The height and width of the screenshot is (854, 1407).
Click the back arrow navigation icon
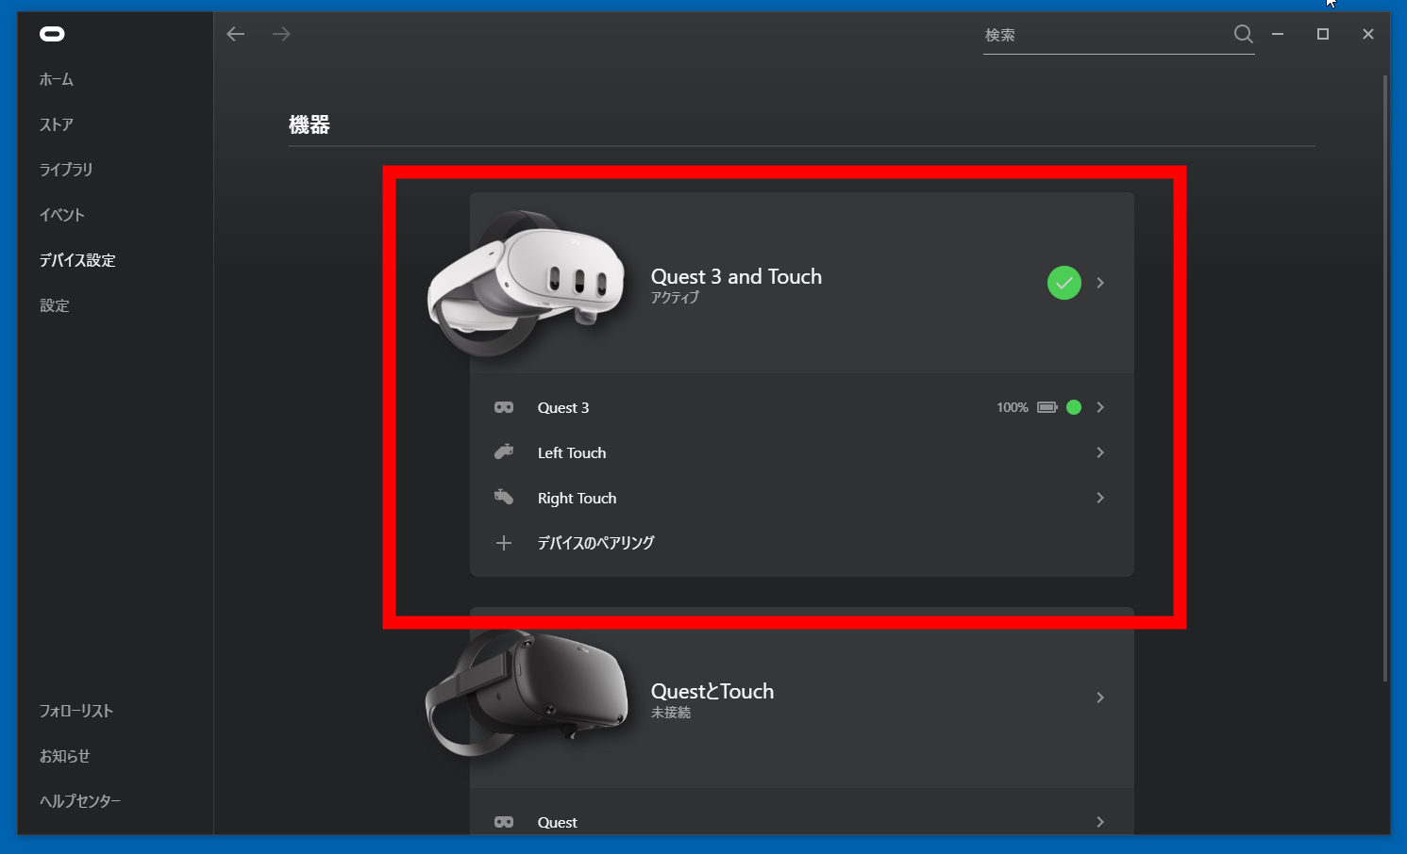click(236, 34)
